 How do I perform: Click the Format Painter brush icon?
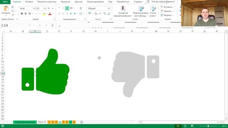click(13, 15)
